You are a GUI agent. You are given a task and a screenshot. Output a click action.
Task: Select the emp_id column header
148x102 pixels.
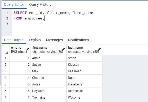20,49
